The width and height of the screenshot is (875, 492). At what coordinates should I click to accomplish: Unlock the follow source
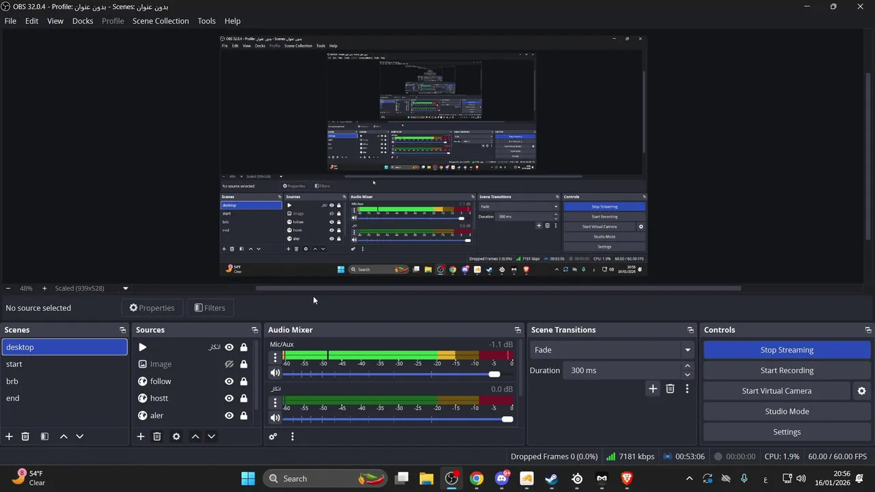[243, 381]
